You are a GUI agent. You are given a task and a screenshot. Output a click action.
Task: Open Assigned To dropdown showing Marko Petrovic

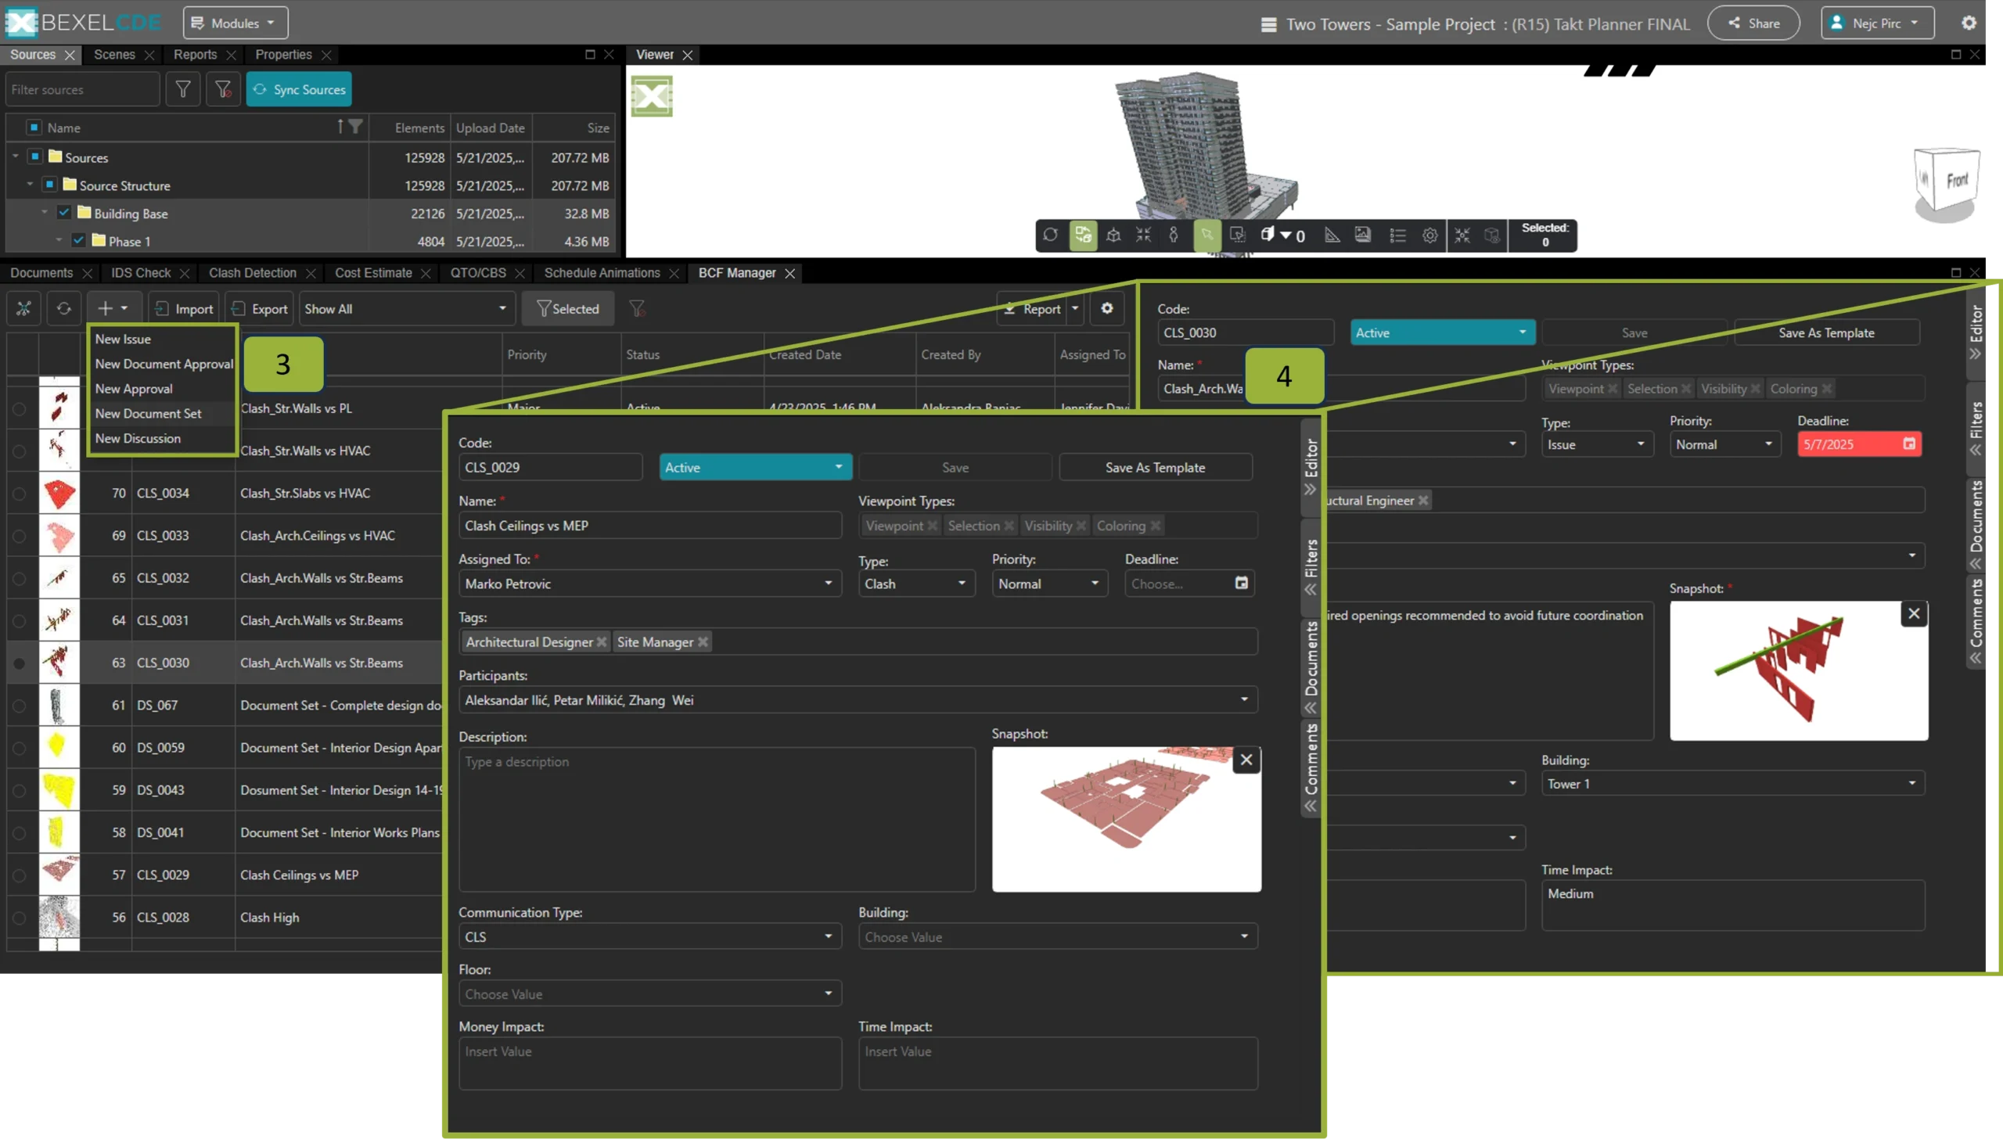point(649,584)
